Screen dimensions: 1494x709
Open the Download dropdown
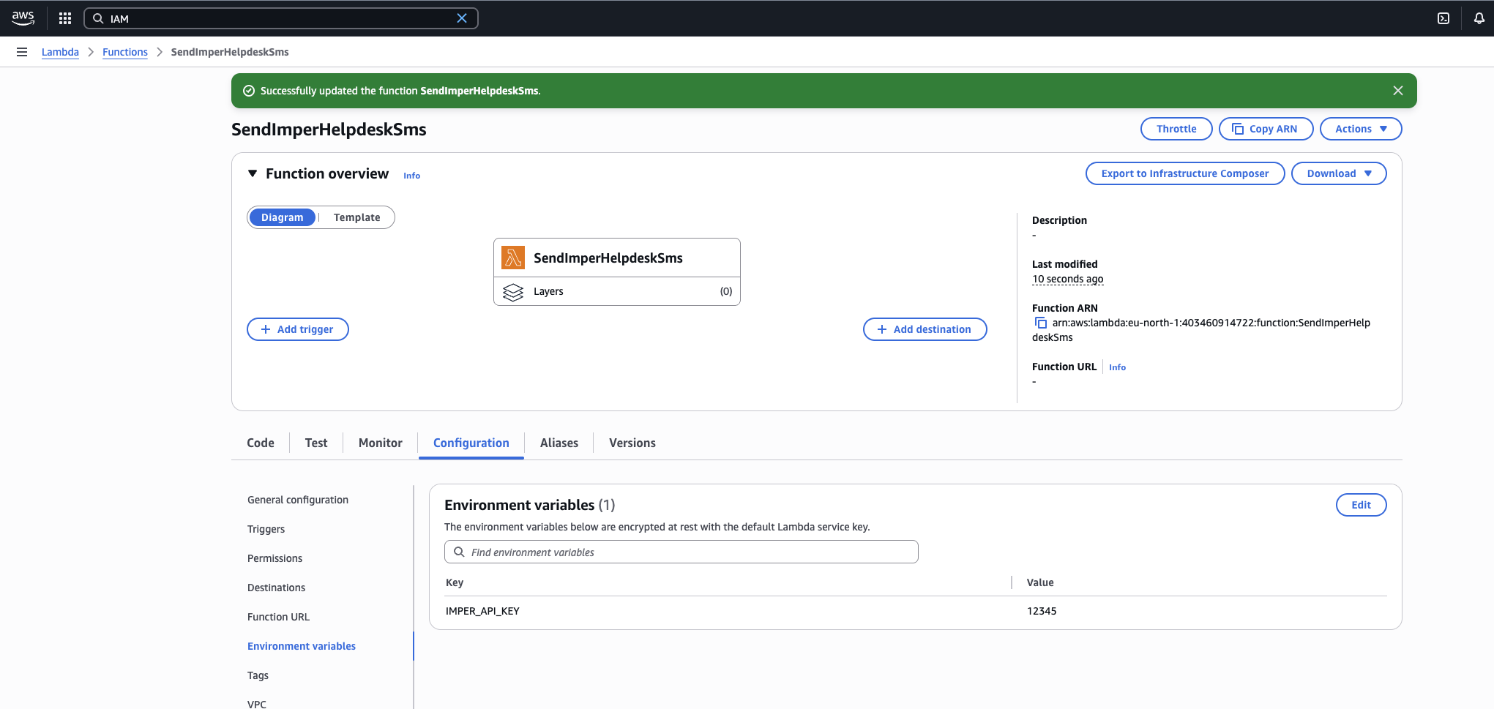1339,173
